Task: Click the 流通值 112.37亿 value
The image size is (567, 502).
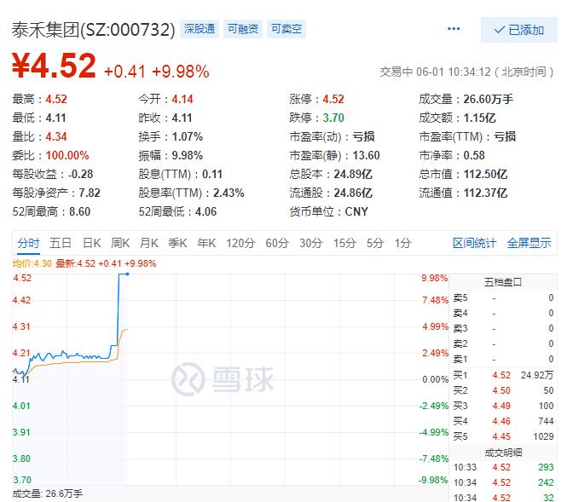Action: tap(486, 193)
